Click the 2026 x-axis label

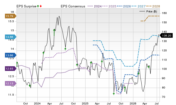133,103
